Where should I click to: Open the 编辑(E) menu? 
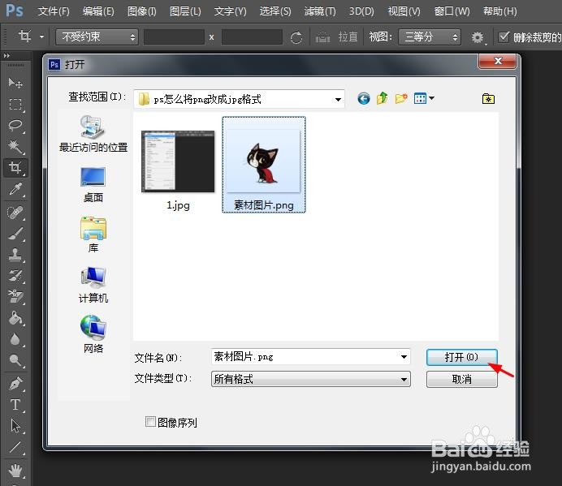point(98,11)
